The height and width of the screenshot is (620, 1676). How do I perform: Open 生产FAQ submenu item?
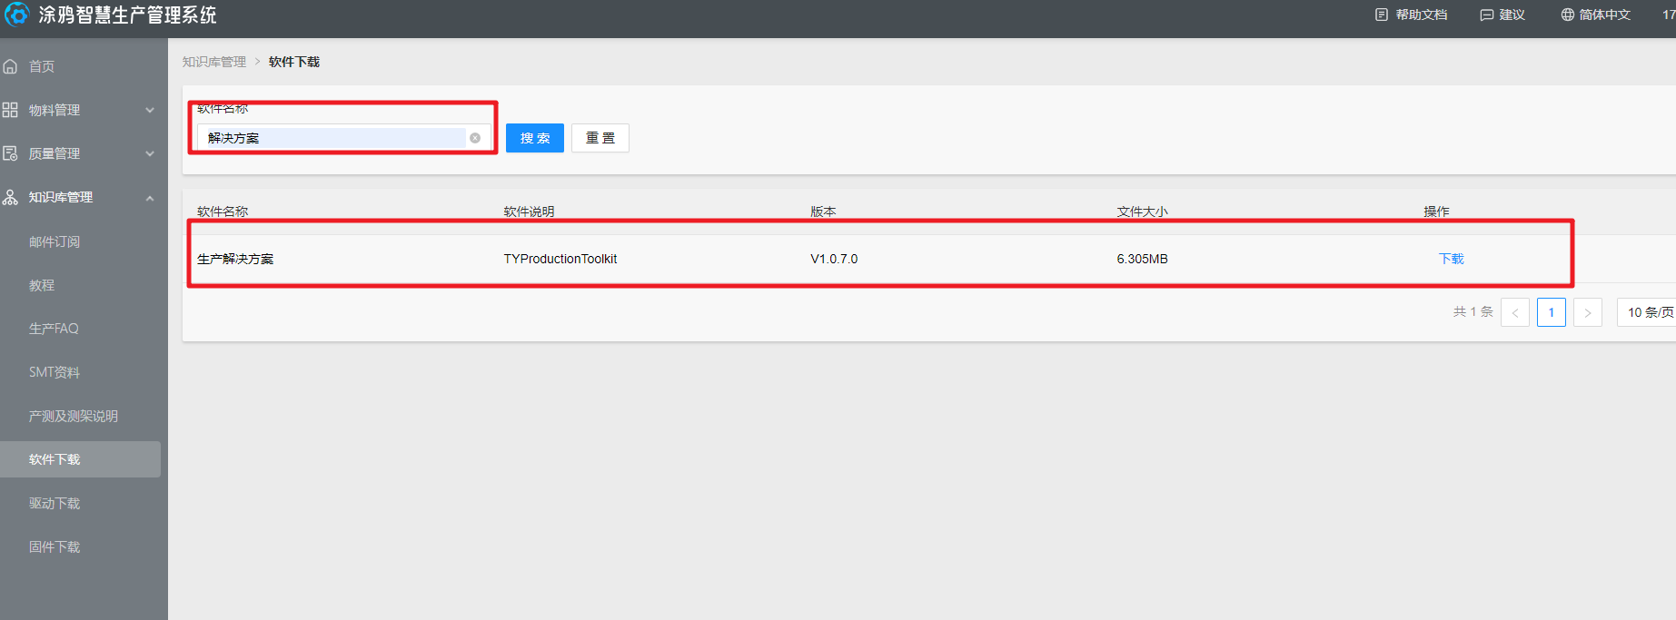(x=54, y=329)
